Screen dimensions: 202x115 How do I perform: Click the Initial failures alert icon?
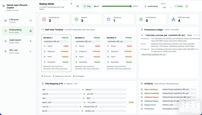44,19
